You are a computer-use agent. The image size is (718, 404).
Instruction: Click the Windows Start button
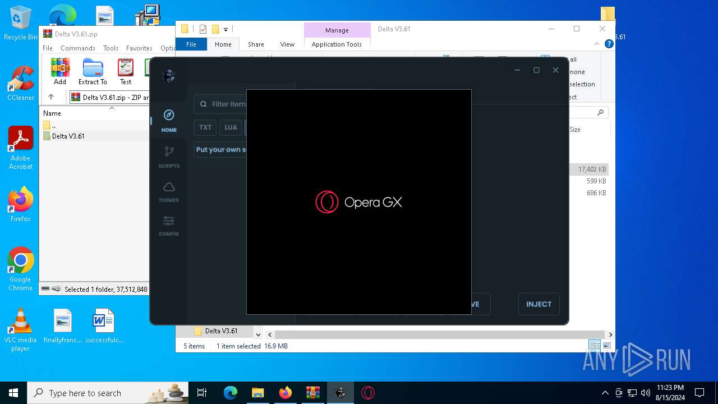13,393
